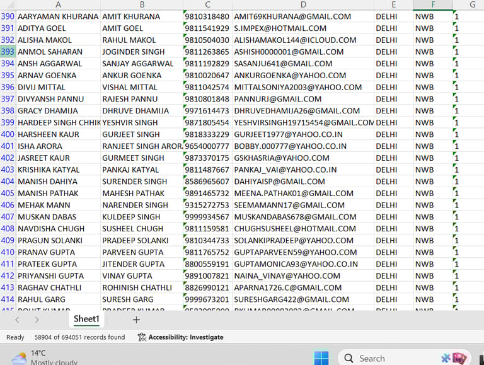
Task: Select column A header
Action: [x=58, y=4]
